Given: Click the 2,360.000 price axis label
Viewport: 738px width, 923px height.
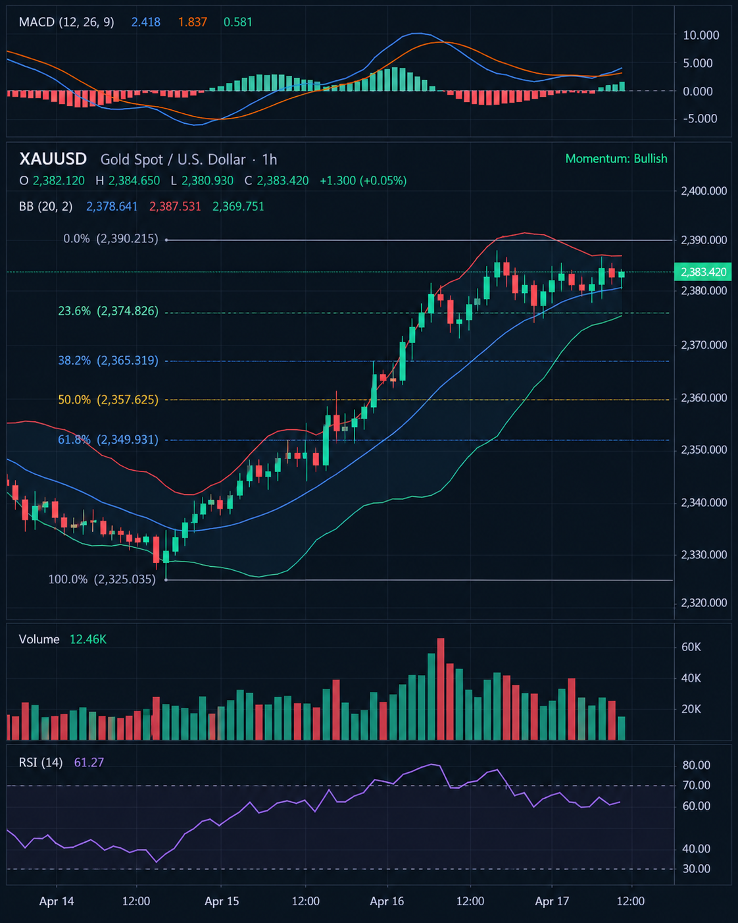Looking at the screenshot, I should click(704, 398).
